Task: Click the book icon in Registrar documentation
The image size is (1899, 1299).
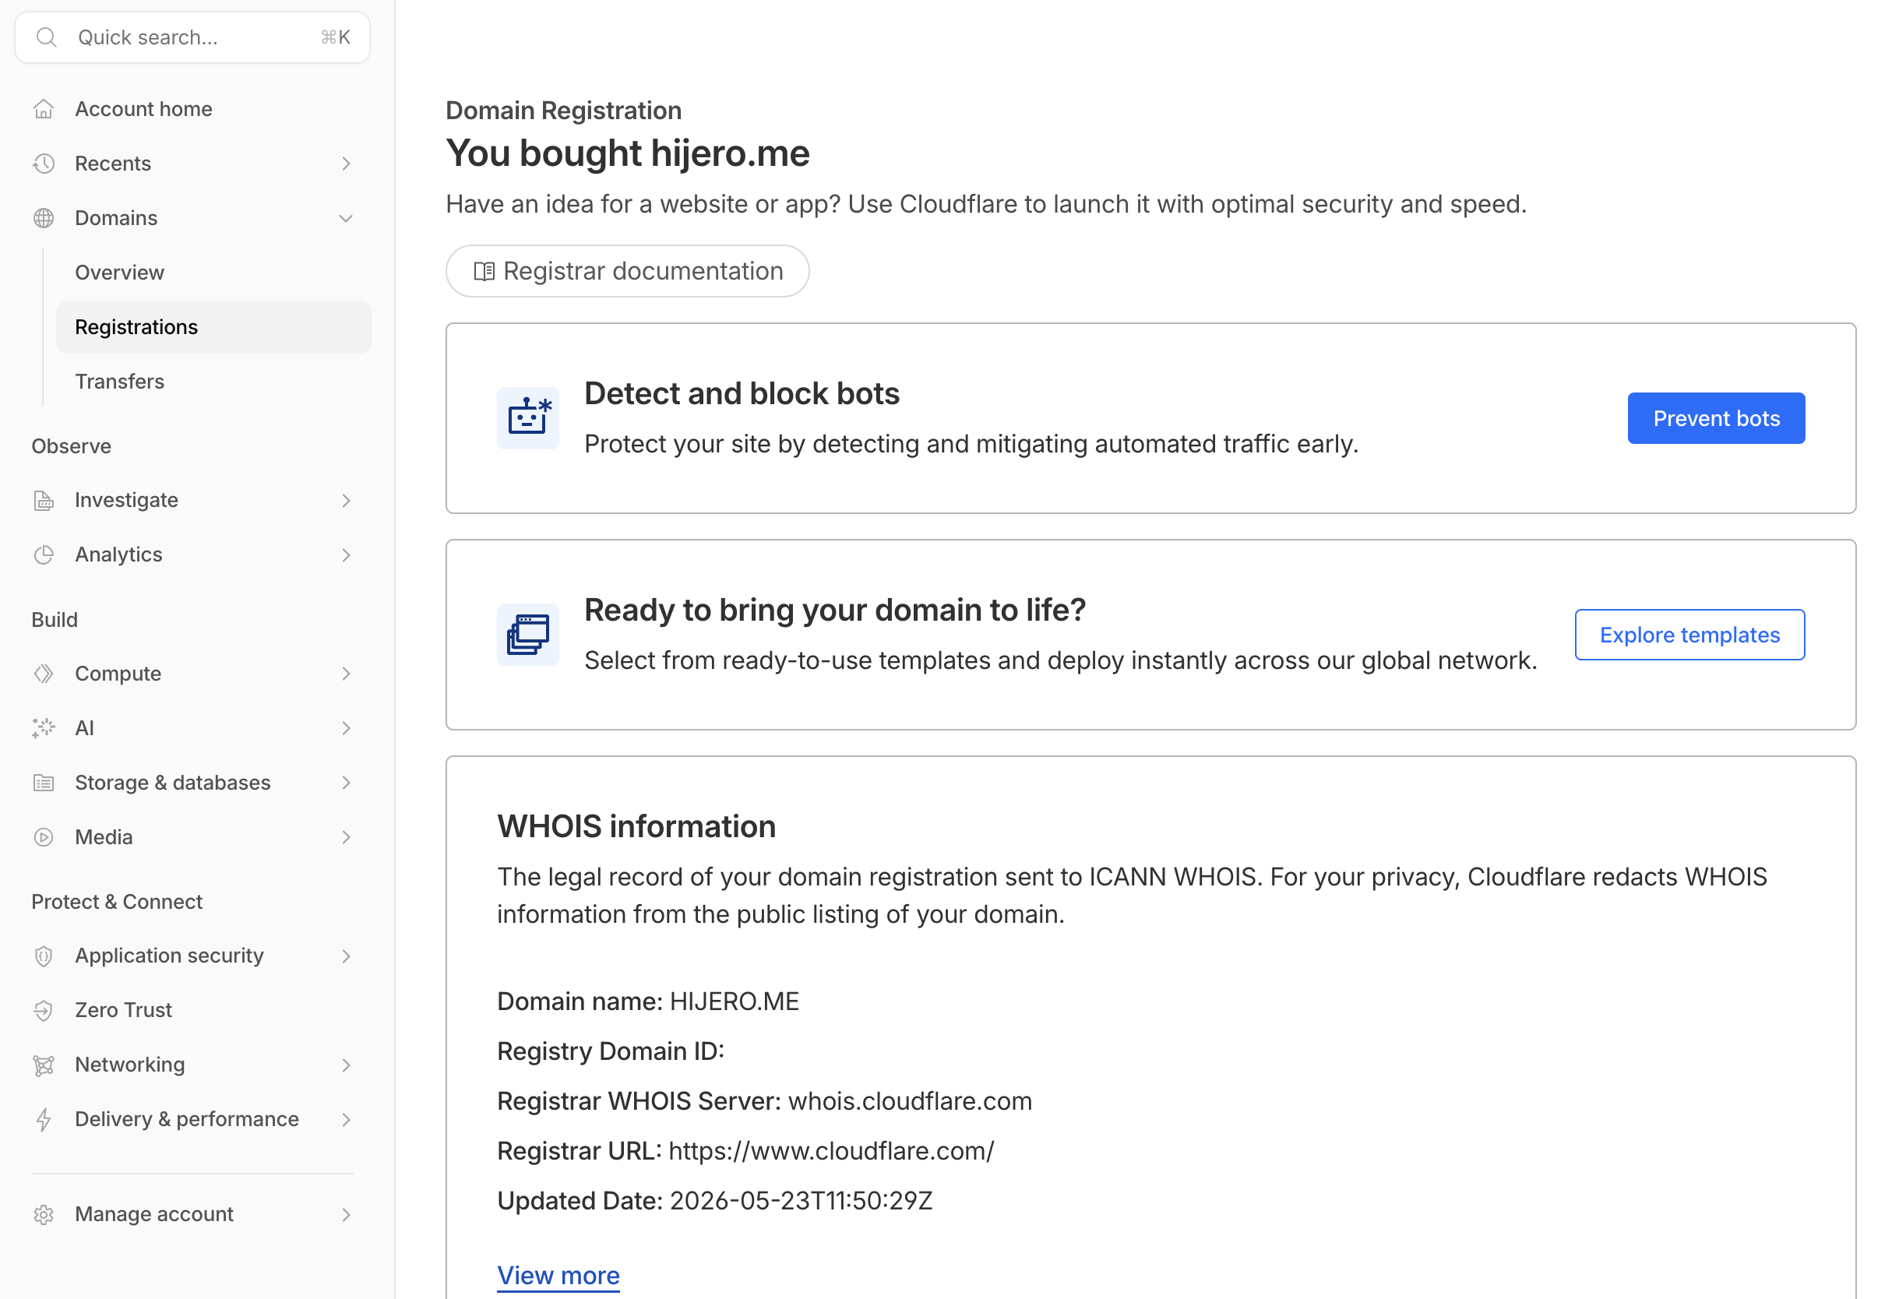Action: pyautogui.click(x=484, y=271)
